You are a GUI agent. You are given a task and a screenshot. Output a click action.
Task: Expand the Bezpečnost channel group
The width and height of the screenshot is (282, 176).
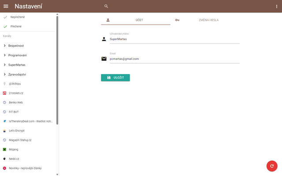5,46
